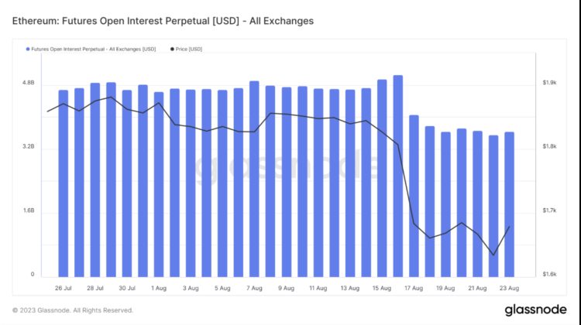The height and width of the screenshot is (325, 581).
Task: Click the price line's lowest point near 22 Aug
Action: (x=493, y=255)
